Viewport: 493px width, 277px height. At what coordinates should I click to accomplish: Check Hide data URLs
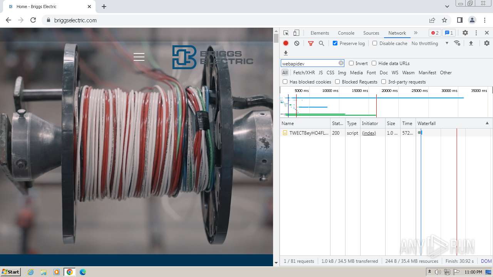point(374,63)
